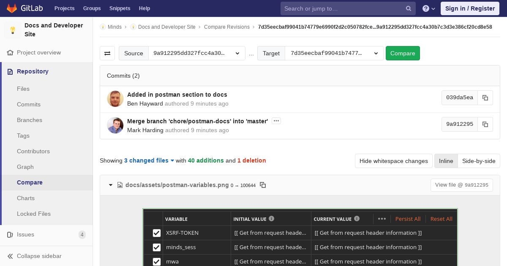Click the GitLab fox logo

12,8
